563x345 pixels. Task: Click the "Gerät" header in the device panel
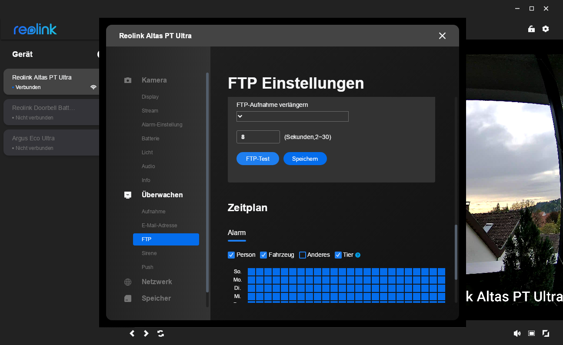coord(23,54)
